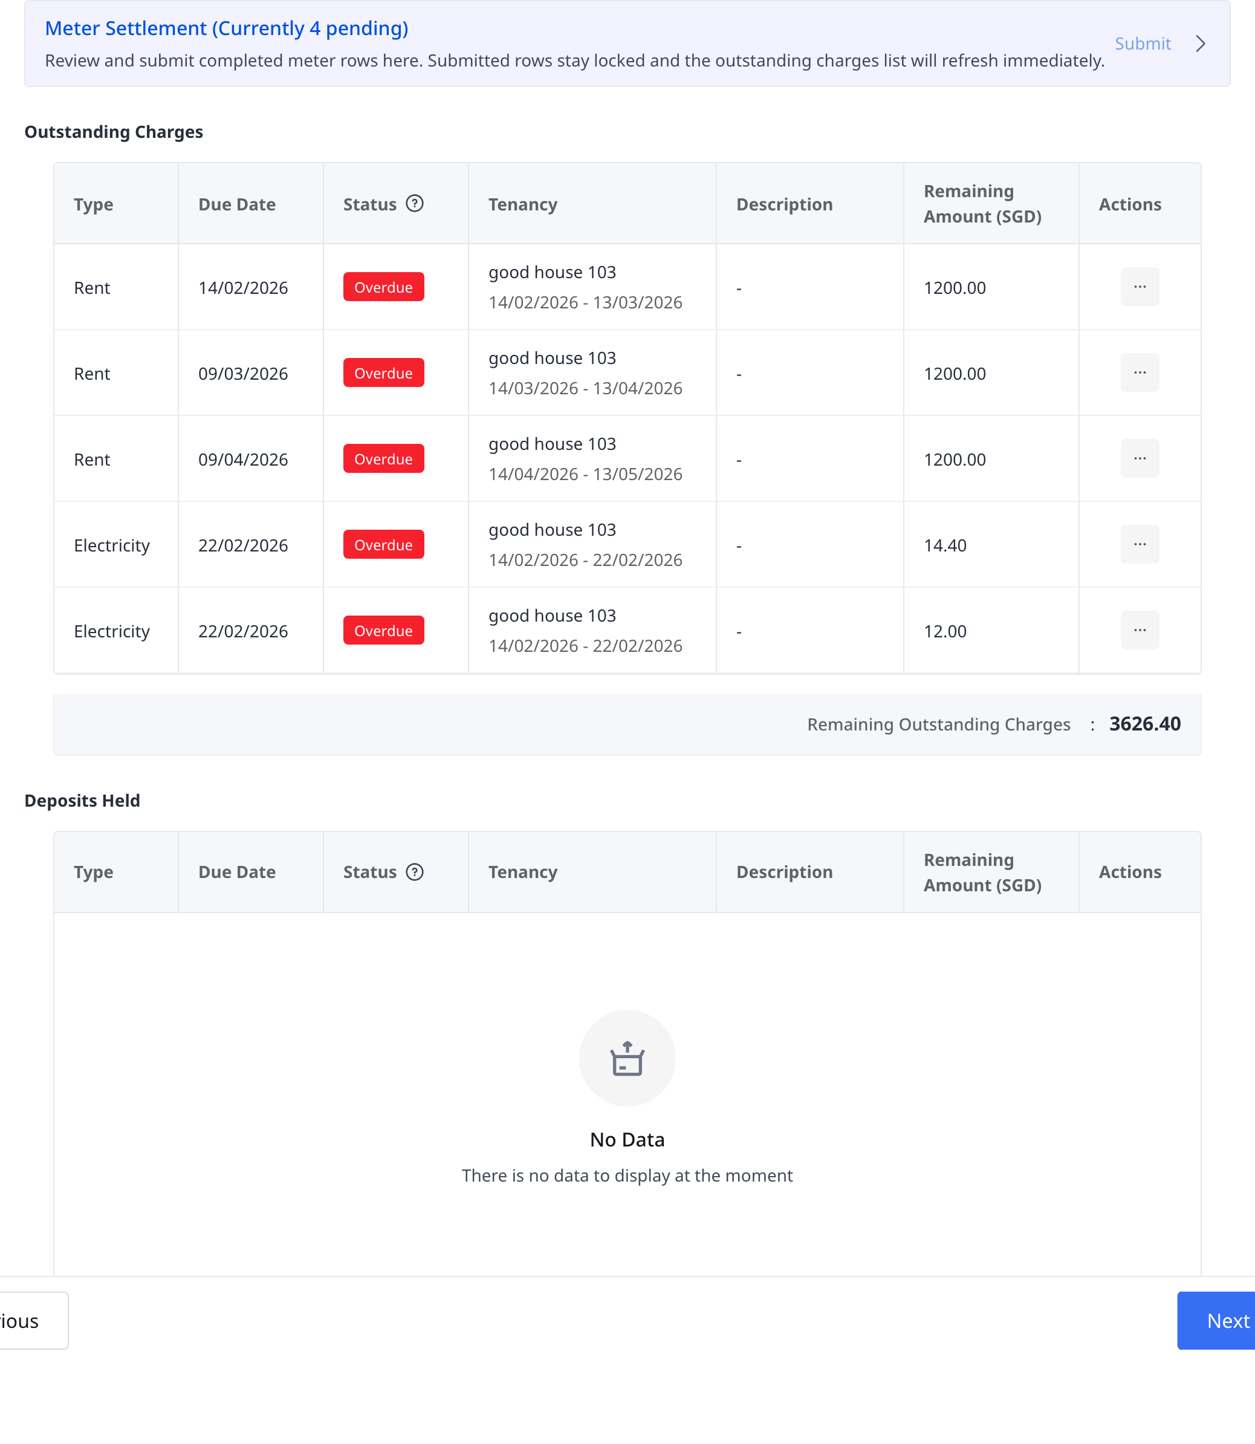1255x1444 pixels.
Task: Show Status help in Deposits Held header
Action: (x=415, y=871)
